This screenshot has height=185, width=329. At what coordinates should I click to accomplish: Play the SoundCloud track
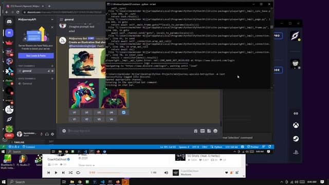[x=56, y=173]
